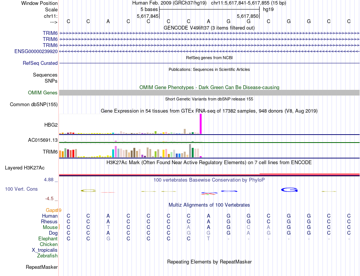This screenshot has width=360, height=276.
Task: Open the RepeatMasker track label
Action: click(42, 267)
